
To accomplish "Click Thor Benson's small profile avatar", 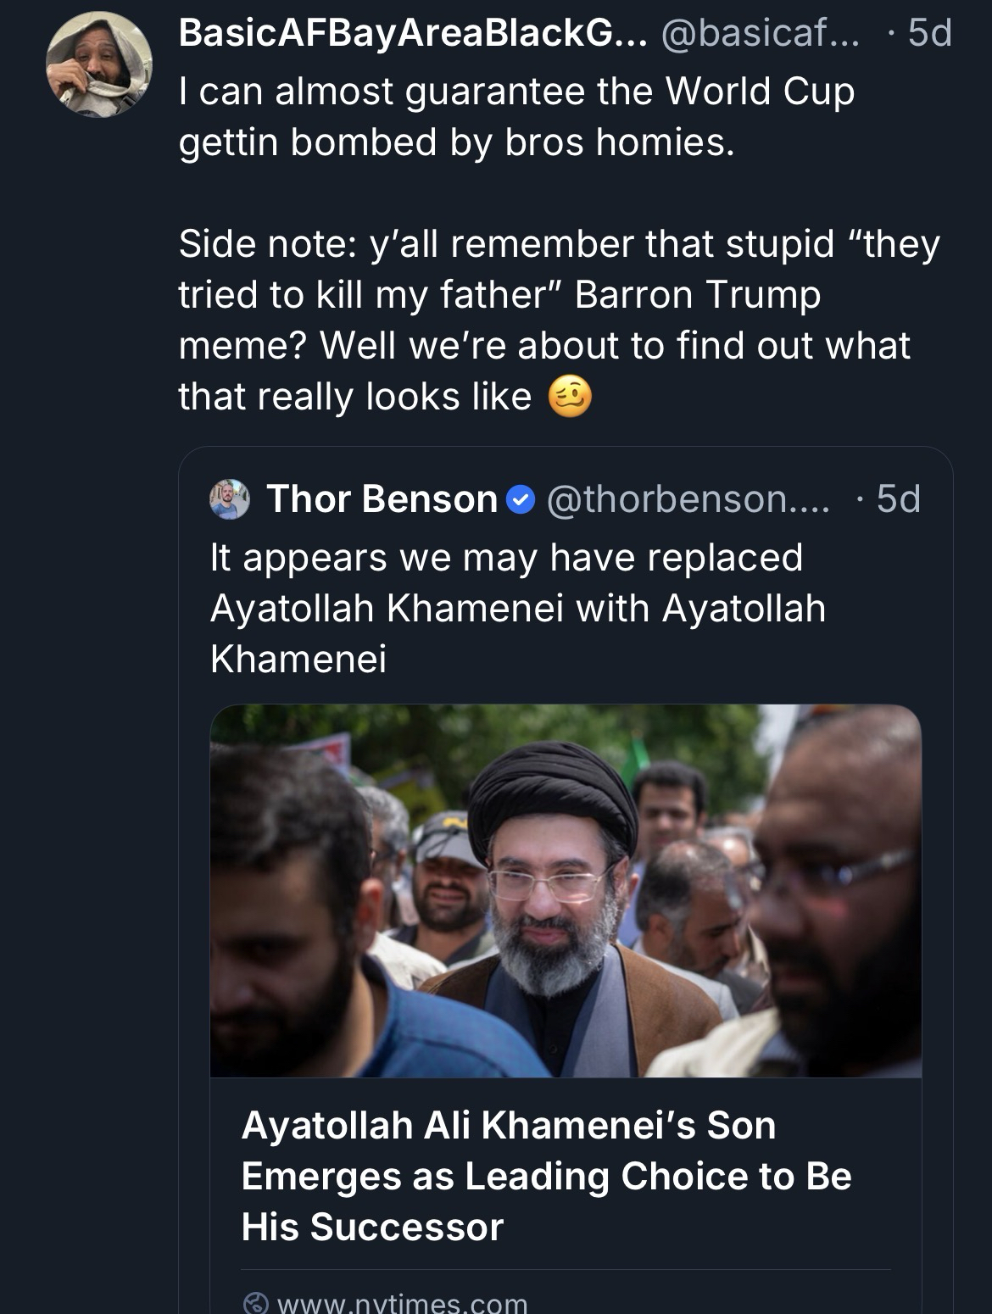I will coord(229,498).
